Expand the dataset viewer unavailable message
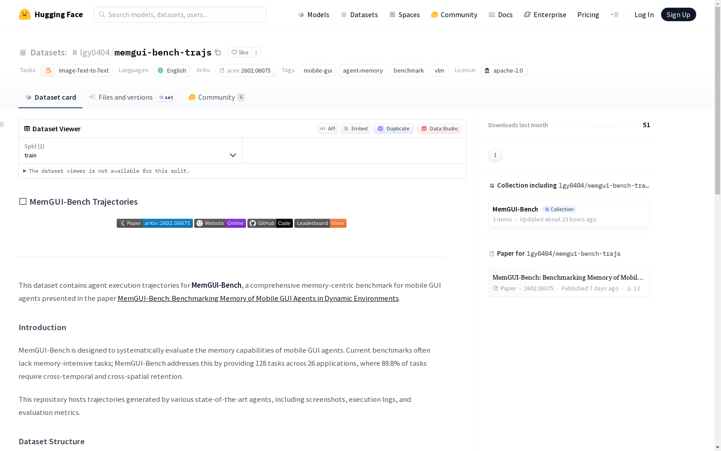Screen dimensions: 721x451 pyautogui.click(x=107, y=171)
